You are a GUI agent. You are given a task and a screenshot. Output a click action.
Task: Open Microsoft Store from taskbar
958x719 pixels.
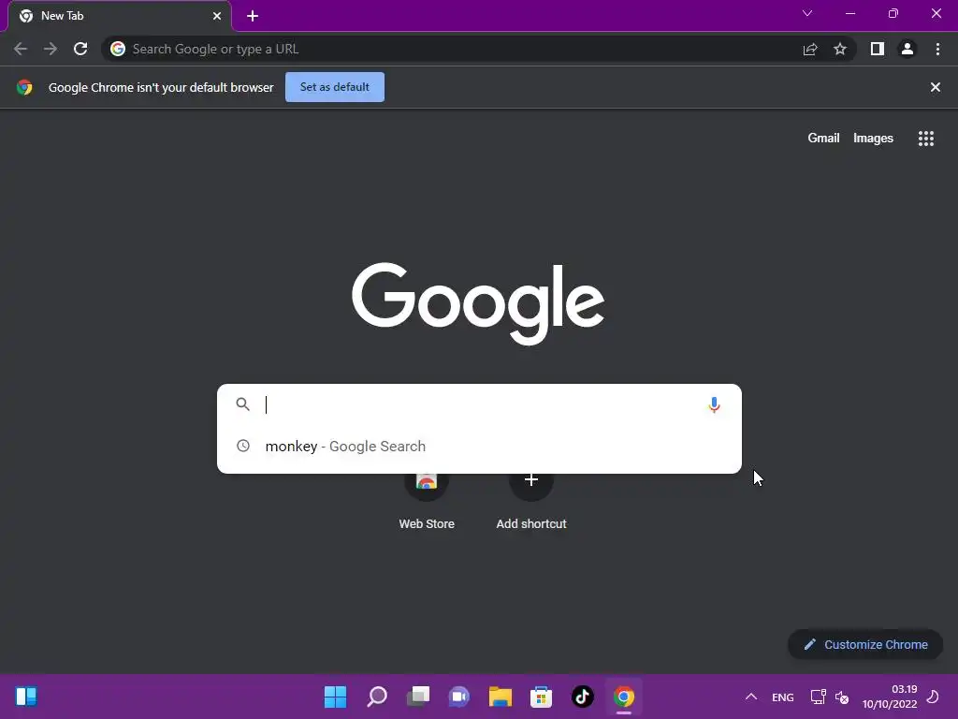tap(542, 697)
